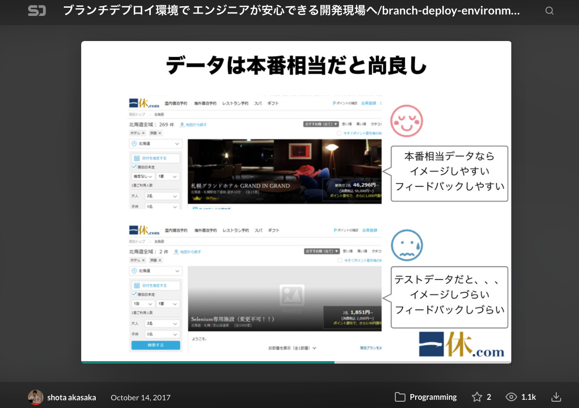Open shota akasaka's avatar picture
This screenshot has height=408, width=579.
pyautogui.click(x=35, y=397)
